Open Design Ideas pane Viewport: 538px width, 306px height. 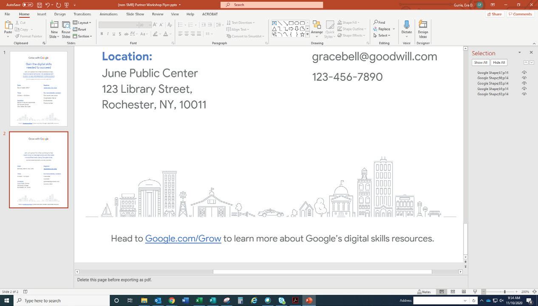coord(423,29)
